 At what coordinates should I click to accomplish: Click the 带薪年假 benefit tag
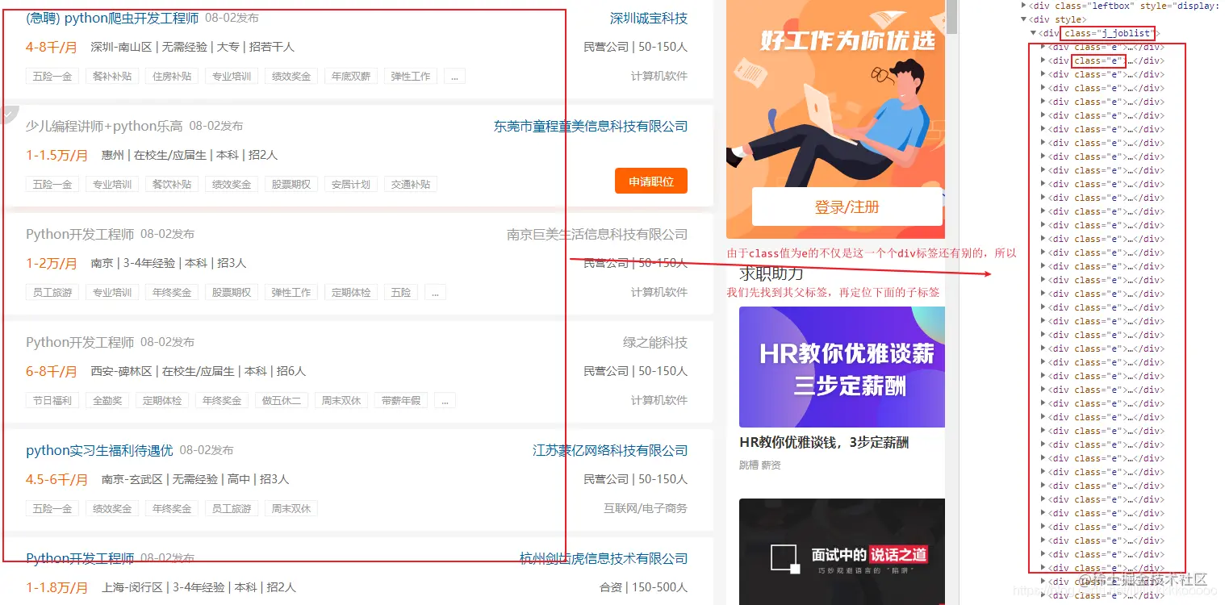[x=401, y=401]
